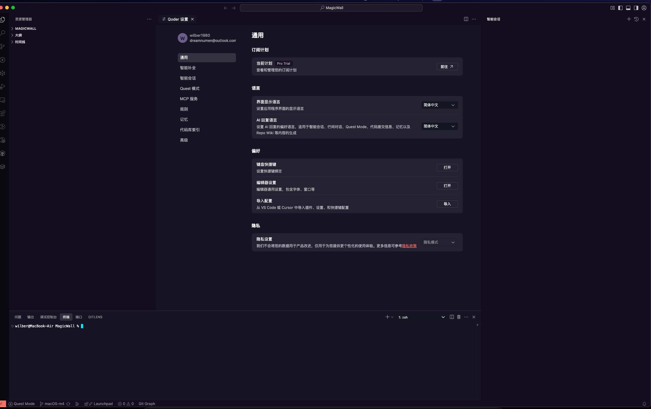Open the 界面显示语言 dropdown
Screen dimensions: 651x409
click(x=439, y=105)
